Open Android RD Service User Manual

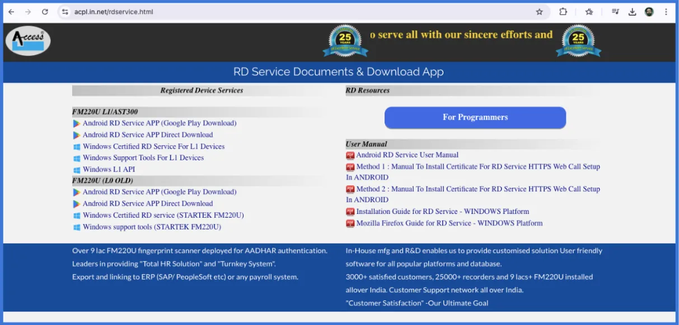[x=408, y=155]
